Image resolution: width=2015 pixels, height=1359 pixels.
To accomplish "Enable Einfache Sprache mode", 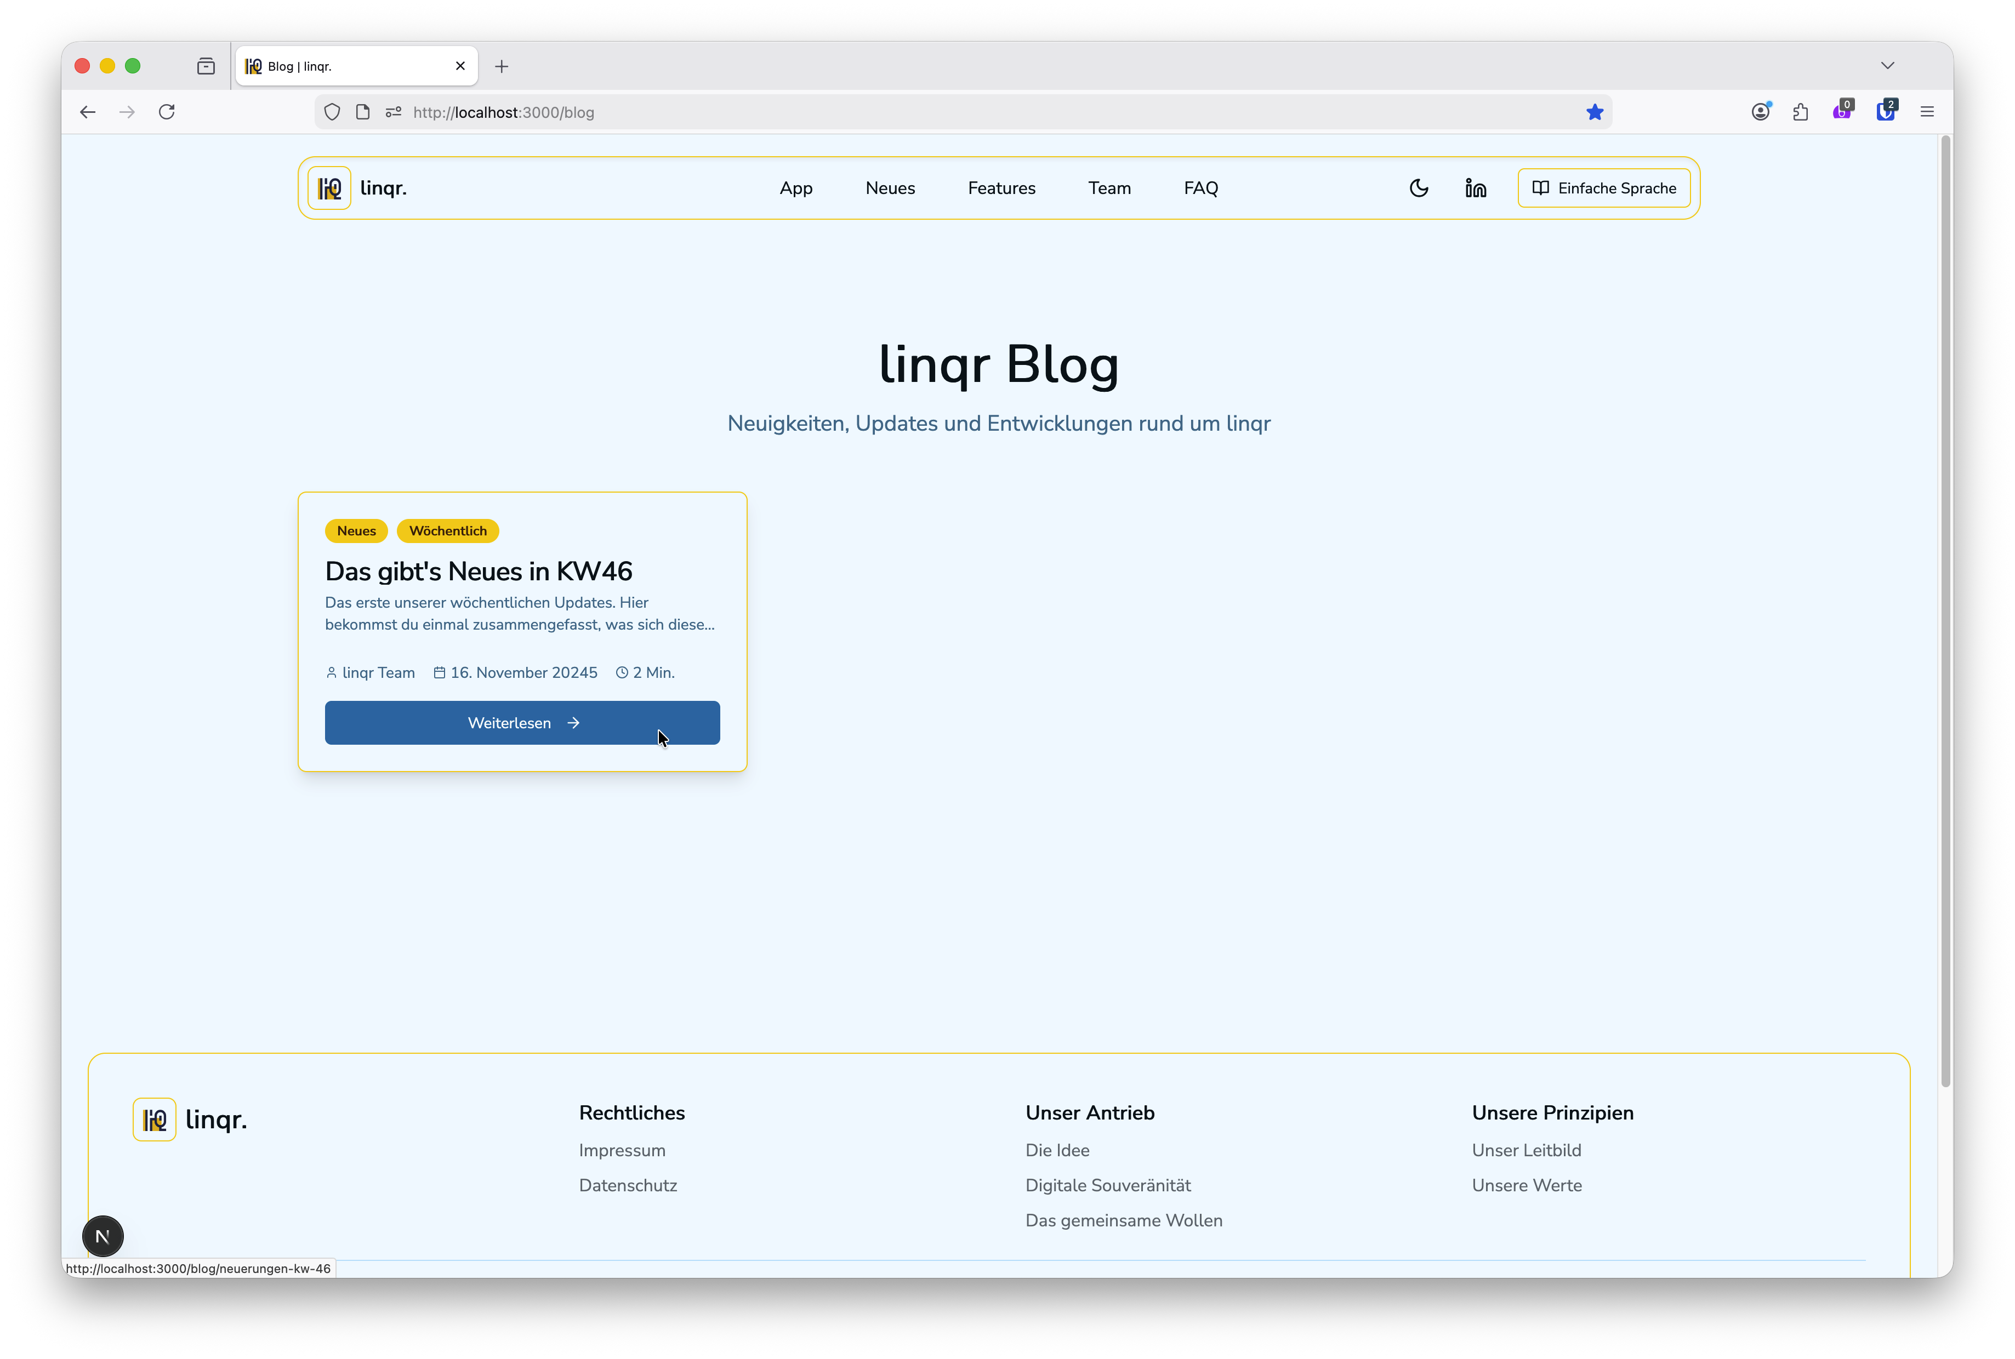I will 1603,187.
